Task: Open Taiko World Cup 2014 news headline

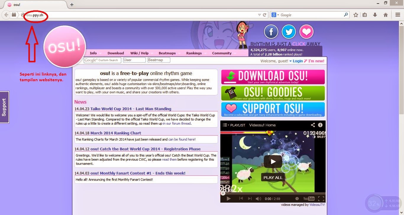Action: click(x=131, y=109)
